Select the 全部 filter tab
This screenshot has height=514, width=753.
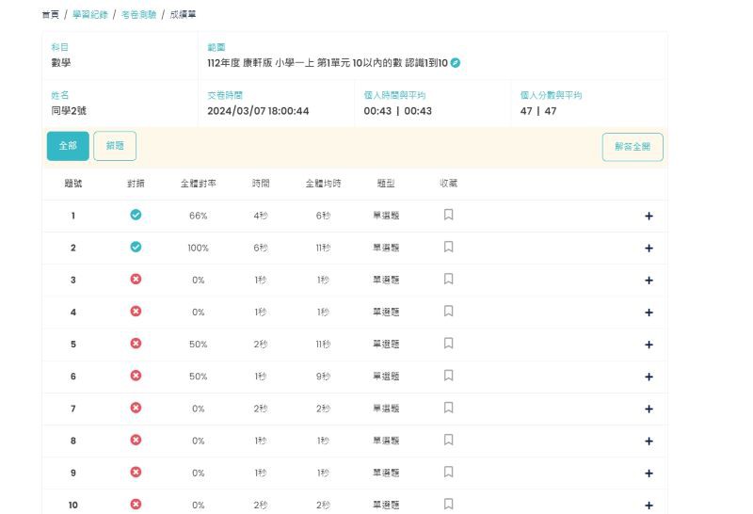coord(68,146)
